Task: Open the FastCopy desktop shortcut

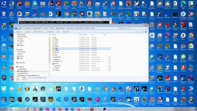Action: coord(4,101)
